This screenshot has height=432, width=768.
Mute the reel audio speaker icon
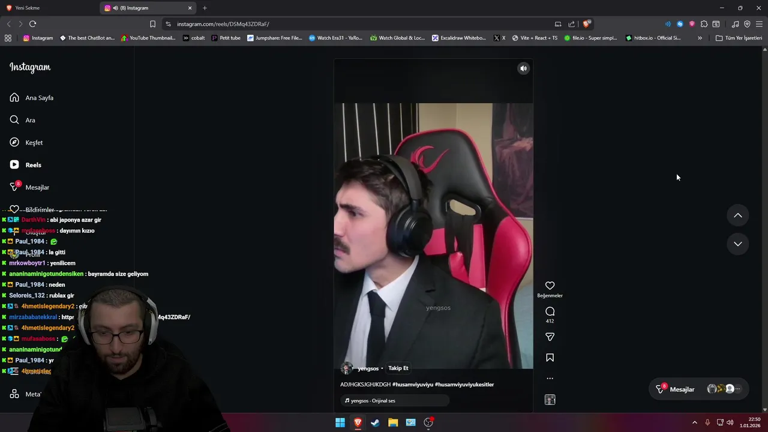(x=523, y=68)
